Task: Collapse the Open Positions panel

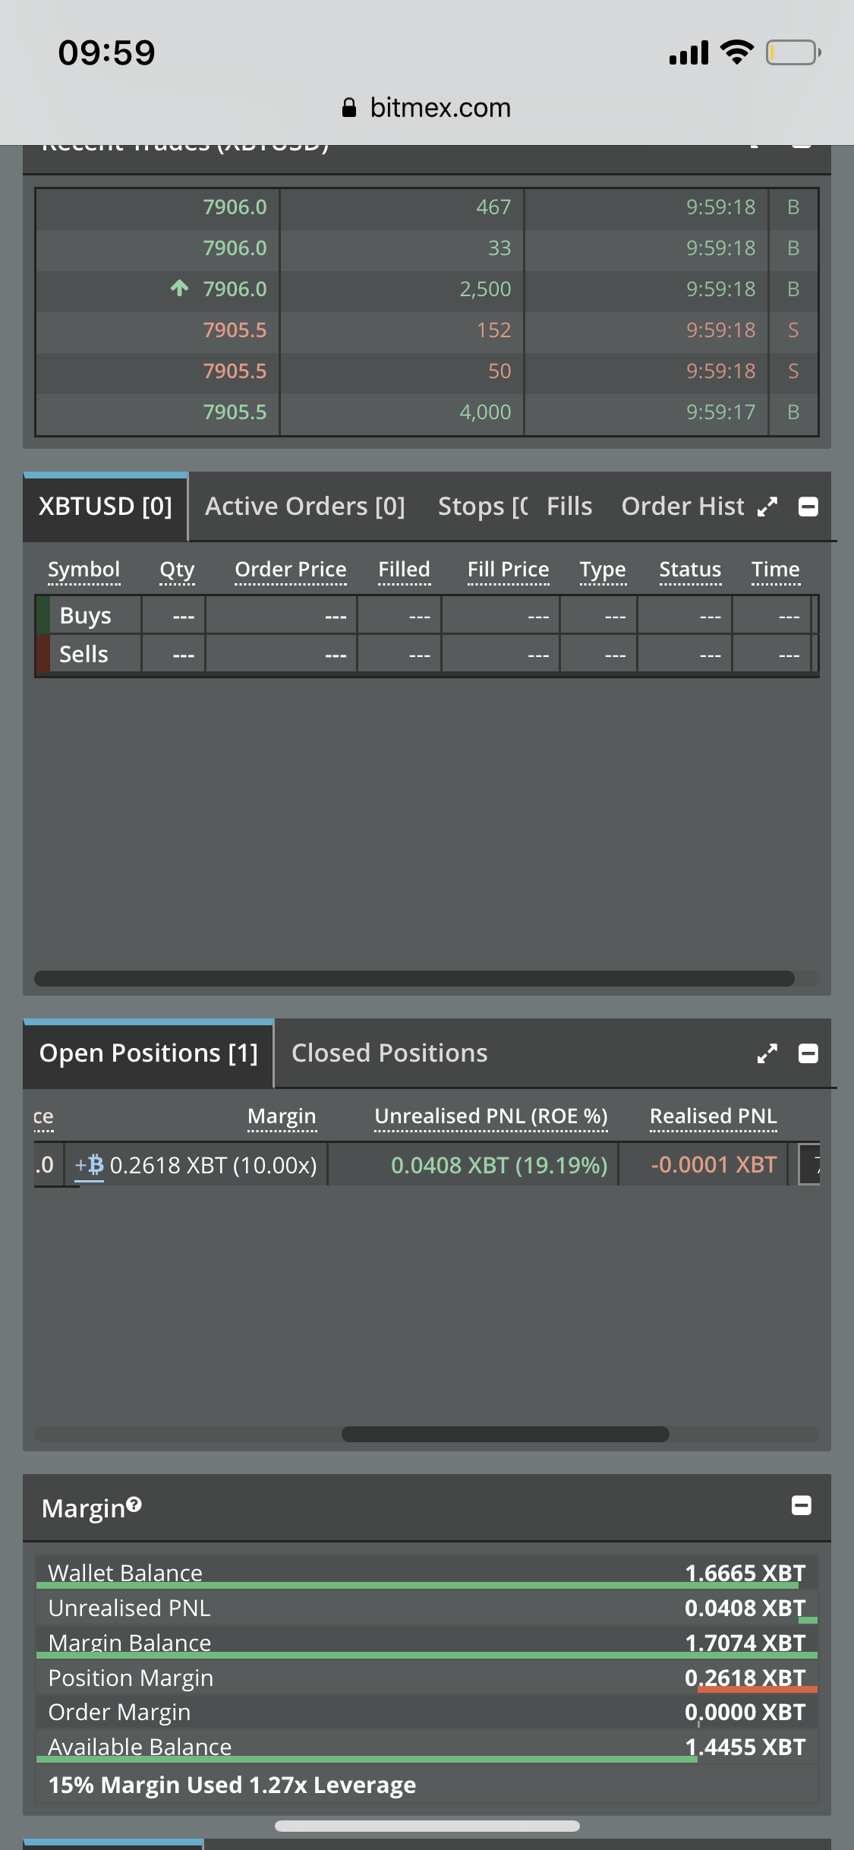Action: pos(808,1053)
